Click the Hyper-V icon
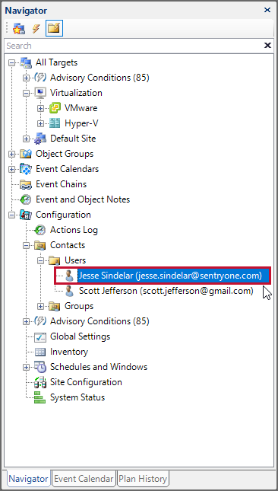 point(55,123)
